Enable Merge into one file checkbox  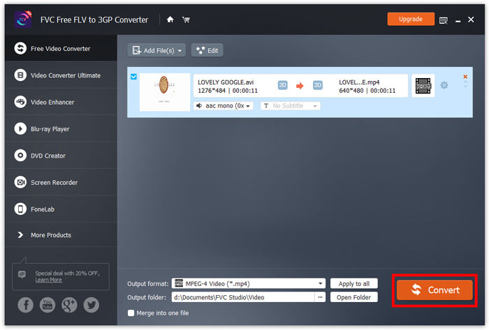click(x=131, y=313)
